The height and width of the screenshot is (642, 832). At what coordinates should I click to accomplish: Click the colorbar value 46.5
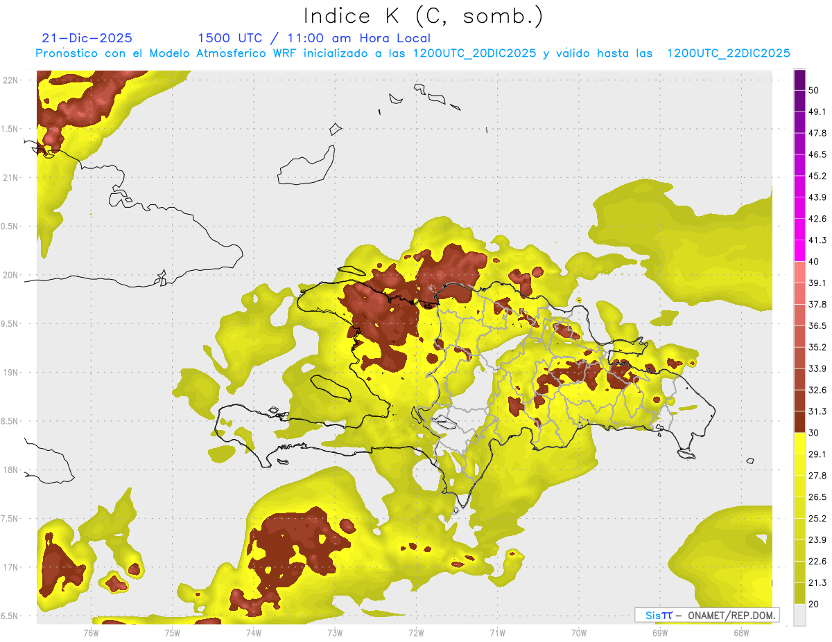pyautogui.click(x=817, y=154)
